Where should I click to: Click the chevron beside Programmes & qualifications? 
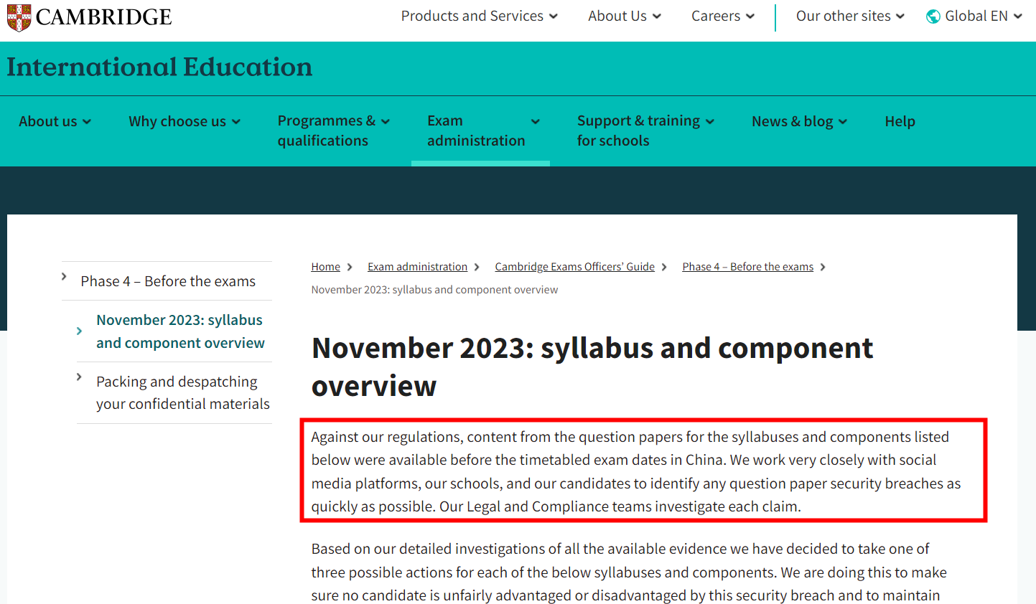click(386, 121)
